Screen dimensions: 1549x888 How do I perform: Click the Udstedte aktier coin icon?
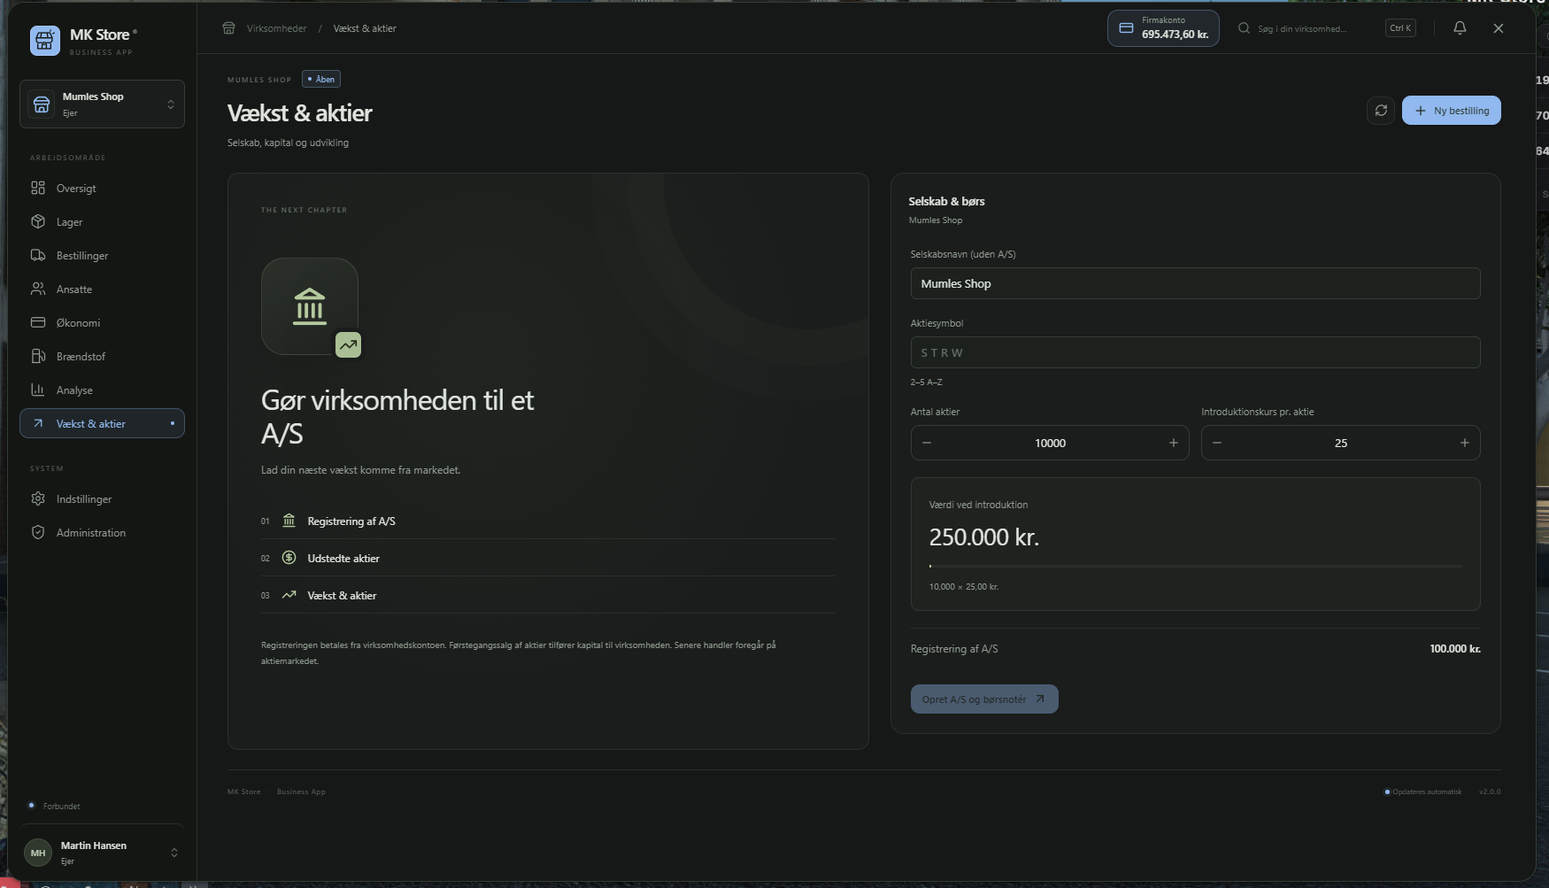pyautogui.click(x=289, y=558)
